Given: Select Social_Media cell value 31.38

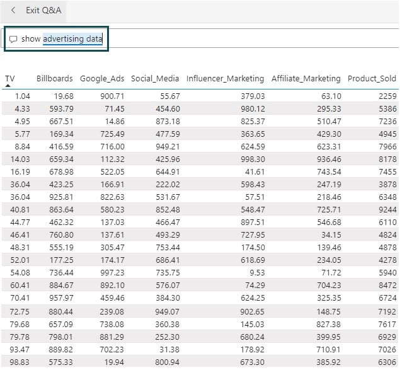Looking at the screenshot, I should pos(169,350).
